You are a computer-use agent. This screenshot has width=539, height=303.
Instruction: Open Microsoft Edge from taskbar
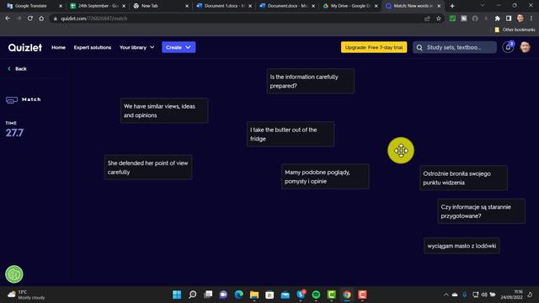tap(238, 295)
